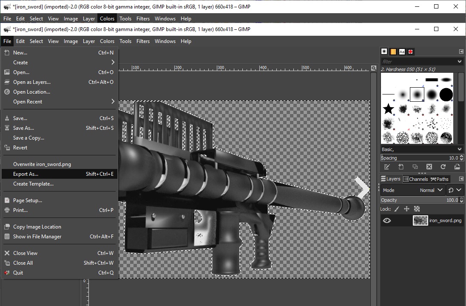Select the star-shaped brush

click(388, 109)
